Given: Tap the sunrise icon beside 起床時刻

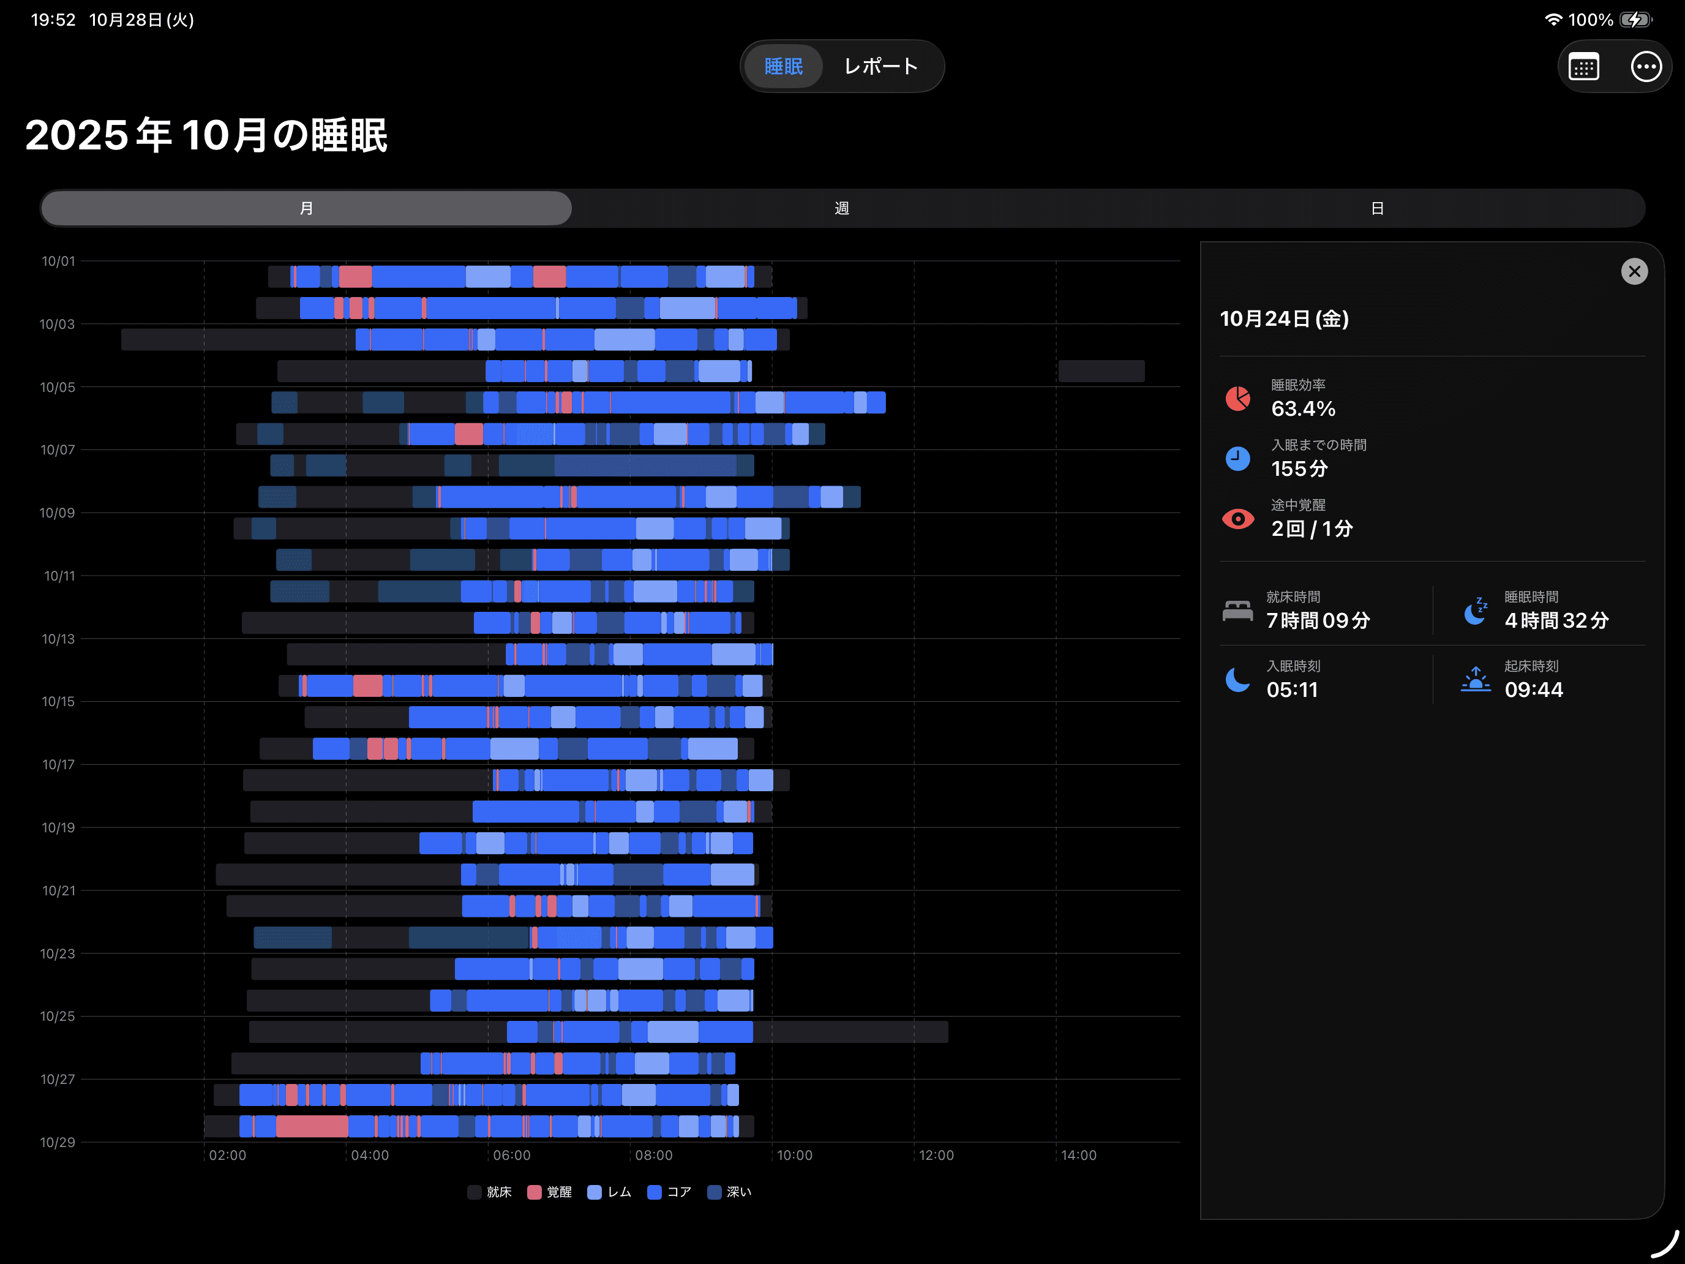Looking at the screenshot, I should pos(1476,680).
